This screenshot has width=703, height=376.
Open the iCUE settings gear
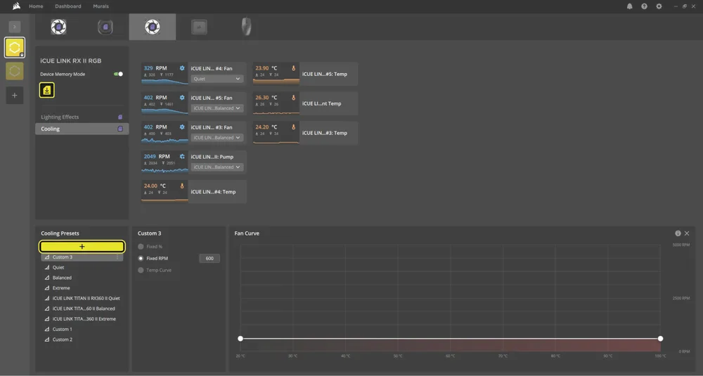tap(659, 6)
